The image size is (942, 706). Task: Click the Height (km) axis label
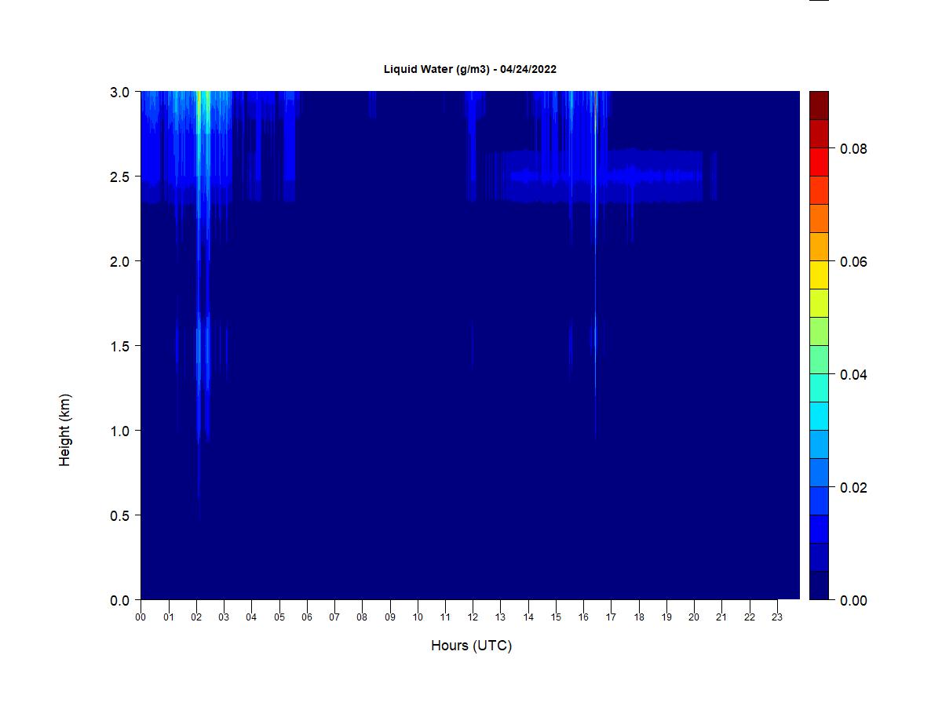[64, 430]
